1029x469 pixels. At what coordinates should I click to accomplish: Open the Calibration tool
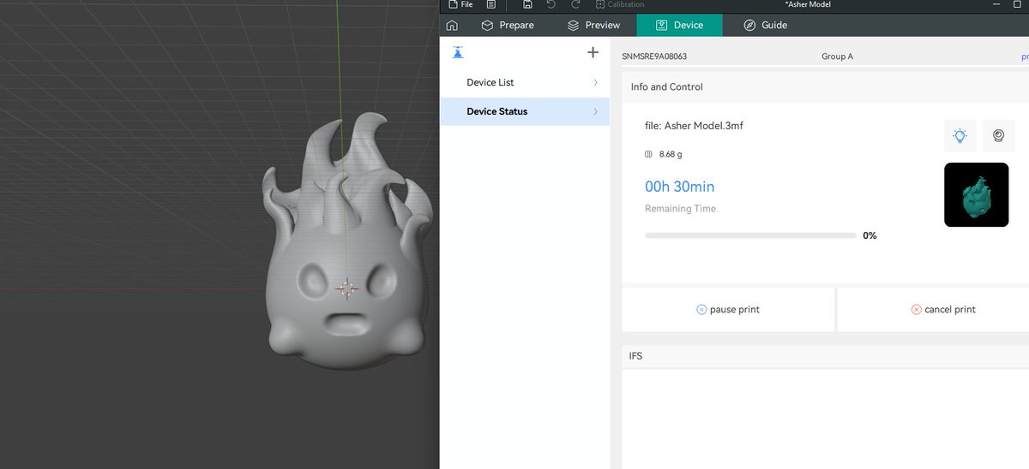coord(619,4)
